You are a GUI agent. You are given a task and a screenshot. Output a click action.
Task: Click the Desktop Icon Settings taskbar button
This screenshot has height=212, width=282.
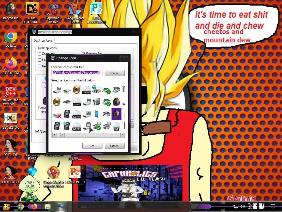click(61, 206)
